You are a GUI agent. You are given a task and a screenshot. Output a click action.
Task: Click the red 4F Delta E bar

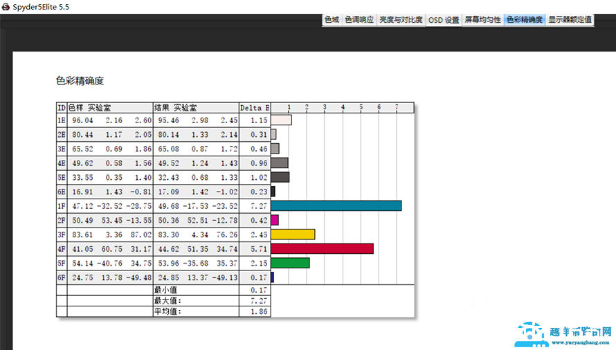pos(322,248)
